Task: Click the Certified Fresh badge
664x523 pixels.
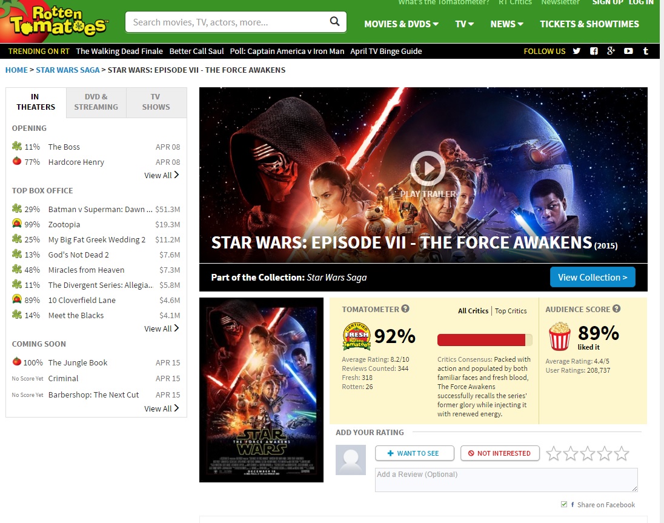Action: (356, 336)
